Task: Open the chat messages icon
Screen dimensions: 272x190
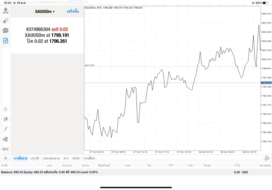Action: [6, 31]
